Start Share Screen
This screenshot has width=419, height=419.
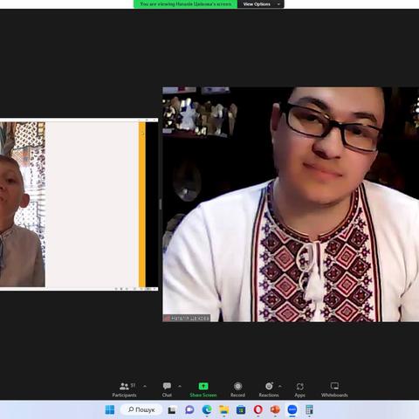(203, 389)
